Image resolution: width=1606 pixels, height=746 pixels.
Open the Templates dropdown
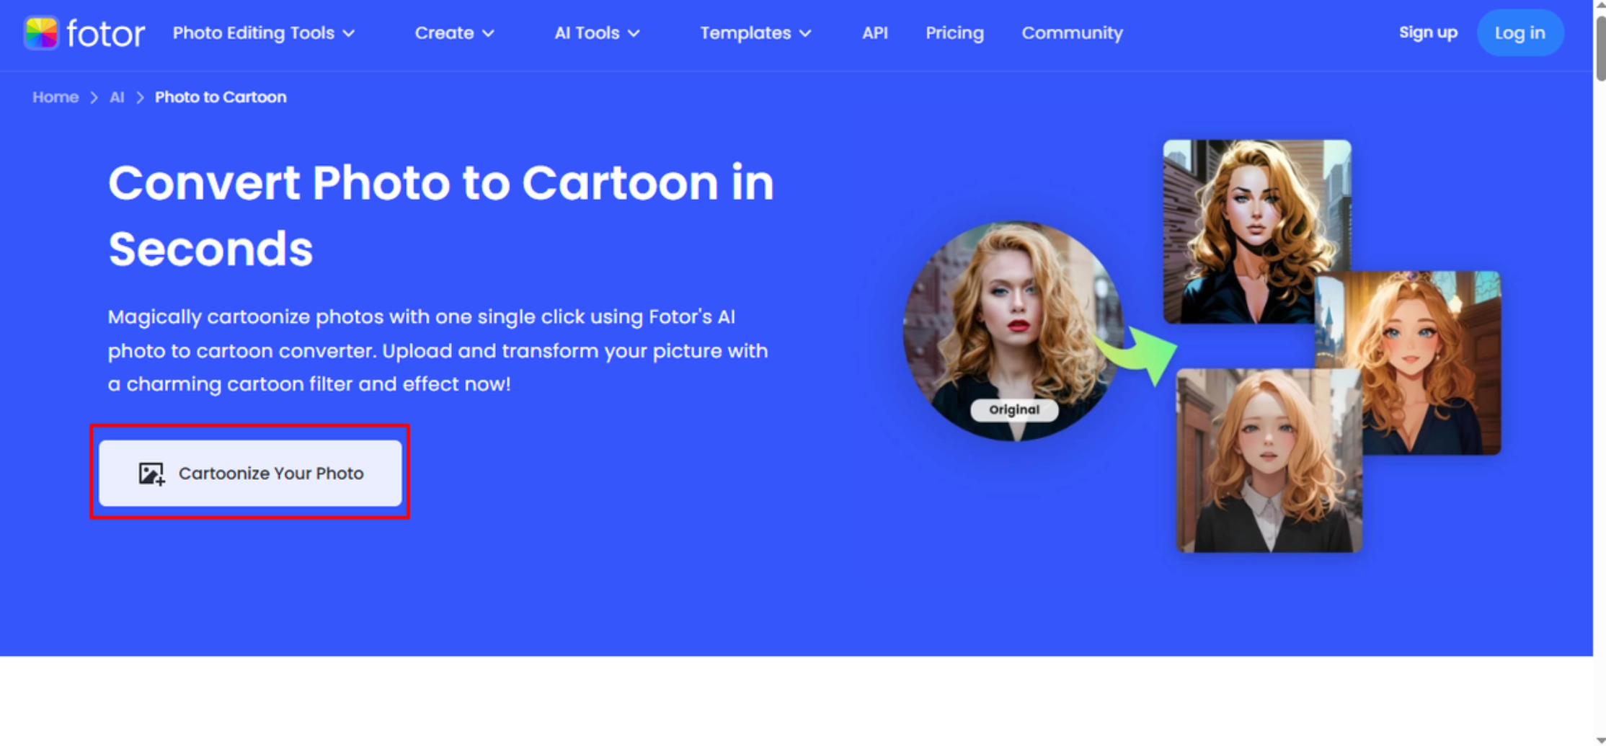click(755, 33)
